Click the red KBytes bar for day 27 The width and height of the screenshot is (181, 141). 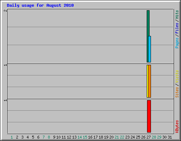149,116
